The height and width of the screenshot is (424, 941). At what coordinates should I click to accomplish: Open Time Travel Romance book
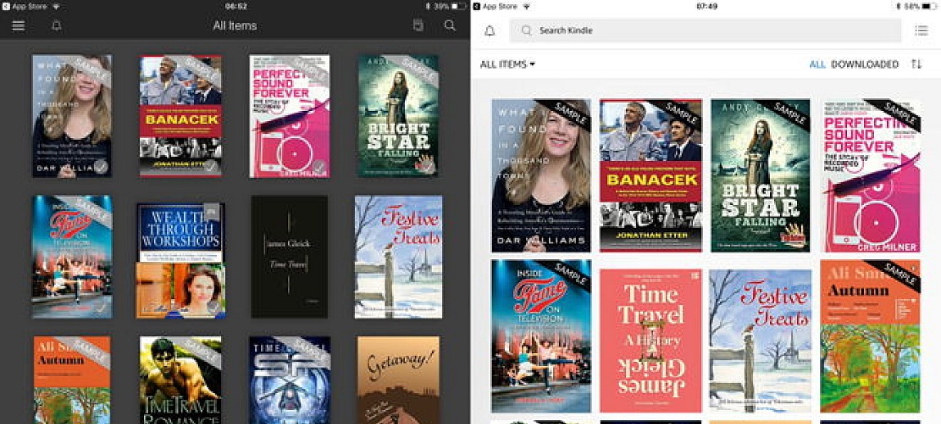click(x=181, y=380)
